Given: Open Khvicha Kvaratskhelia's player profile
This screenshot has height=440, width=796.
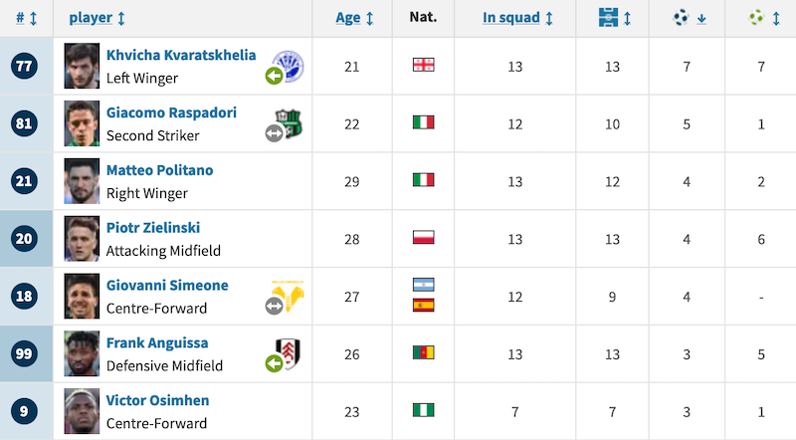Looking at the screenshot, I should point(181,56).
